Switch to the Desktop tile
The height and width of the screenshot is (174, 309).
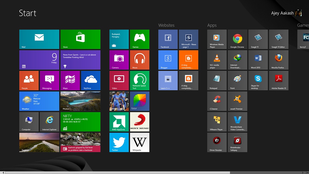pos(39,142)
